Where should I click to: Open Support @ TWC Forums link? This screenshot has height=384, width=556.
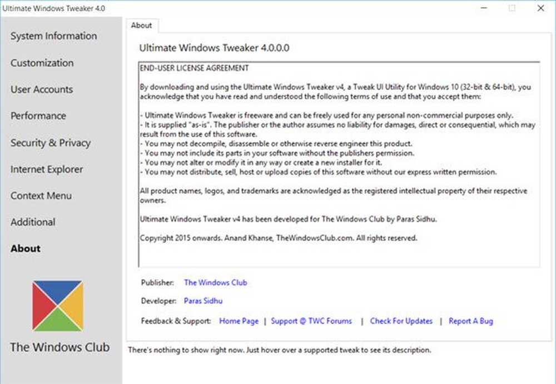[311, 321]
